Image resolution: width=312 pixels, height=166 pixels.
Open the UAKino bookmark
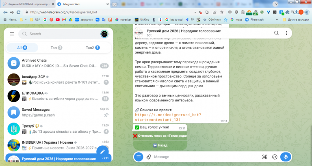142,19
